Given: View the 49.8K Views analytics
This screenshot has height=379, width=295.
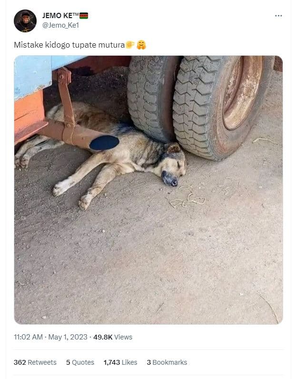Looking at the screenshot, I should pyautogui.click(x=113, y=337).
